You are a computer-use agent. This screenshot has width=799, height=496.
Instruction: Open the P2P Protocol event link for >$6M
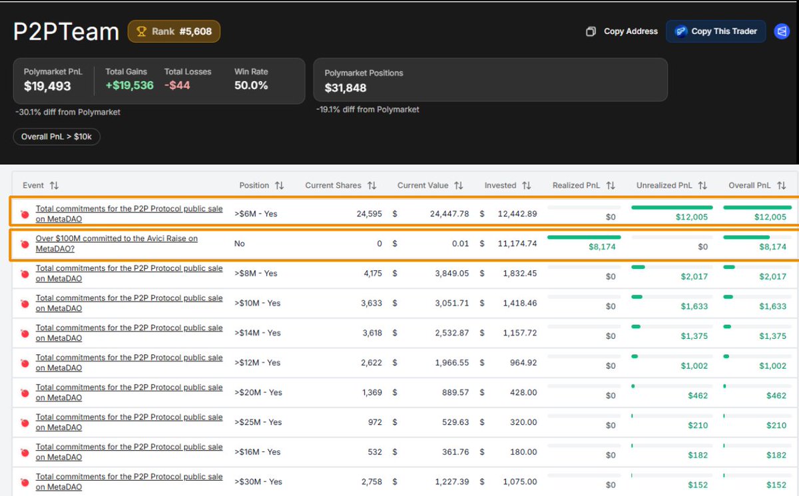coord(129,214)
